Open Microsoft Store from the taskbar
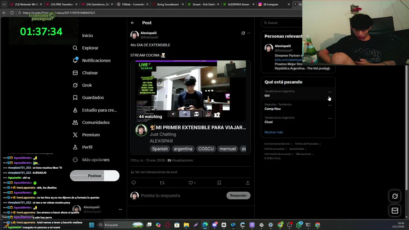 click(177, 225)
